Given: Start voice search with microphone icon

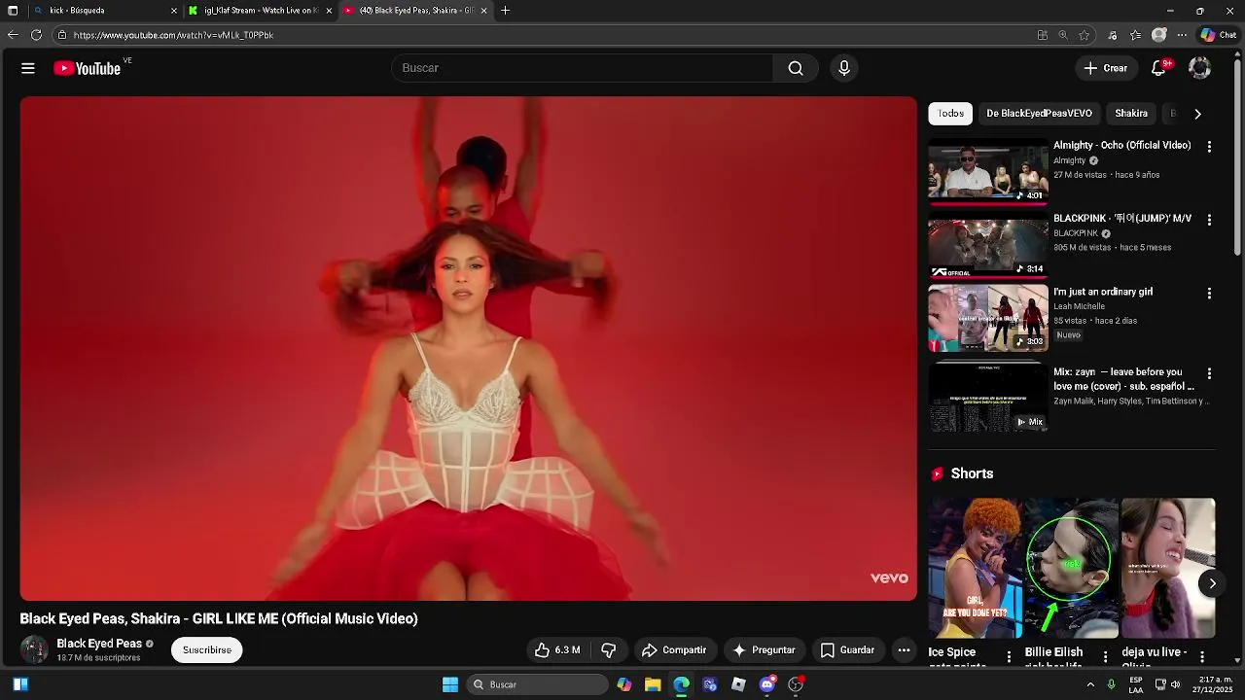Looking at the screenshot, I should (x=844, y=68).
